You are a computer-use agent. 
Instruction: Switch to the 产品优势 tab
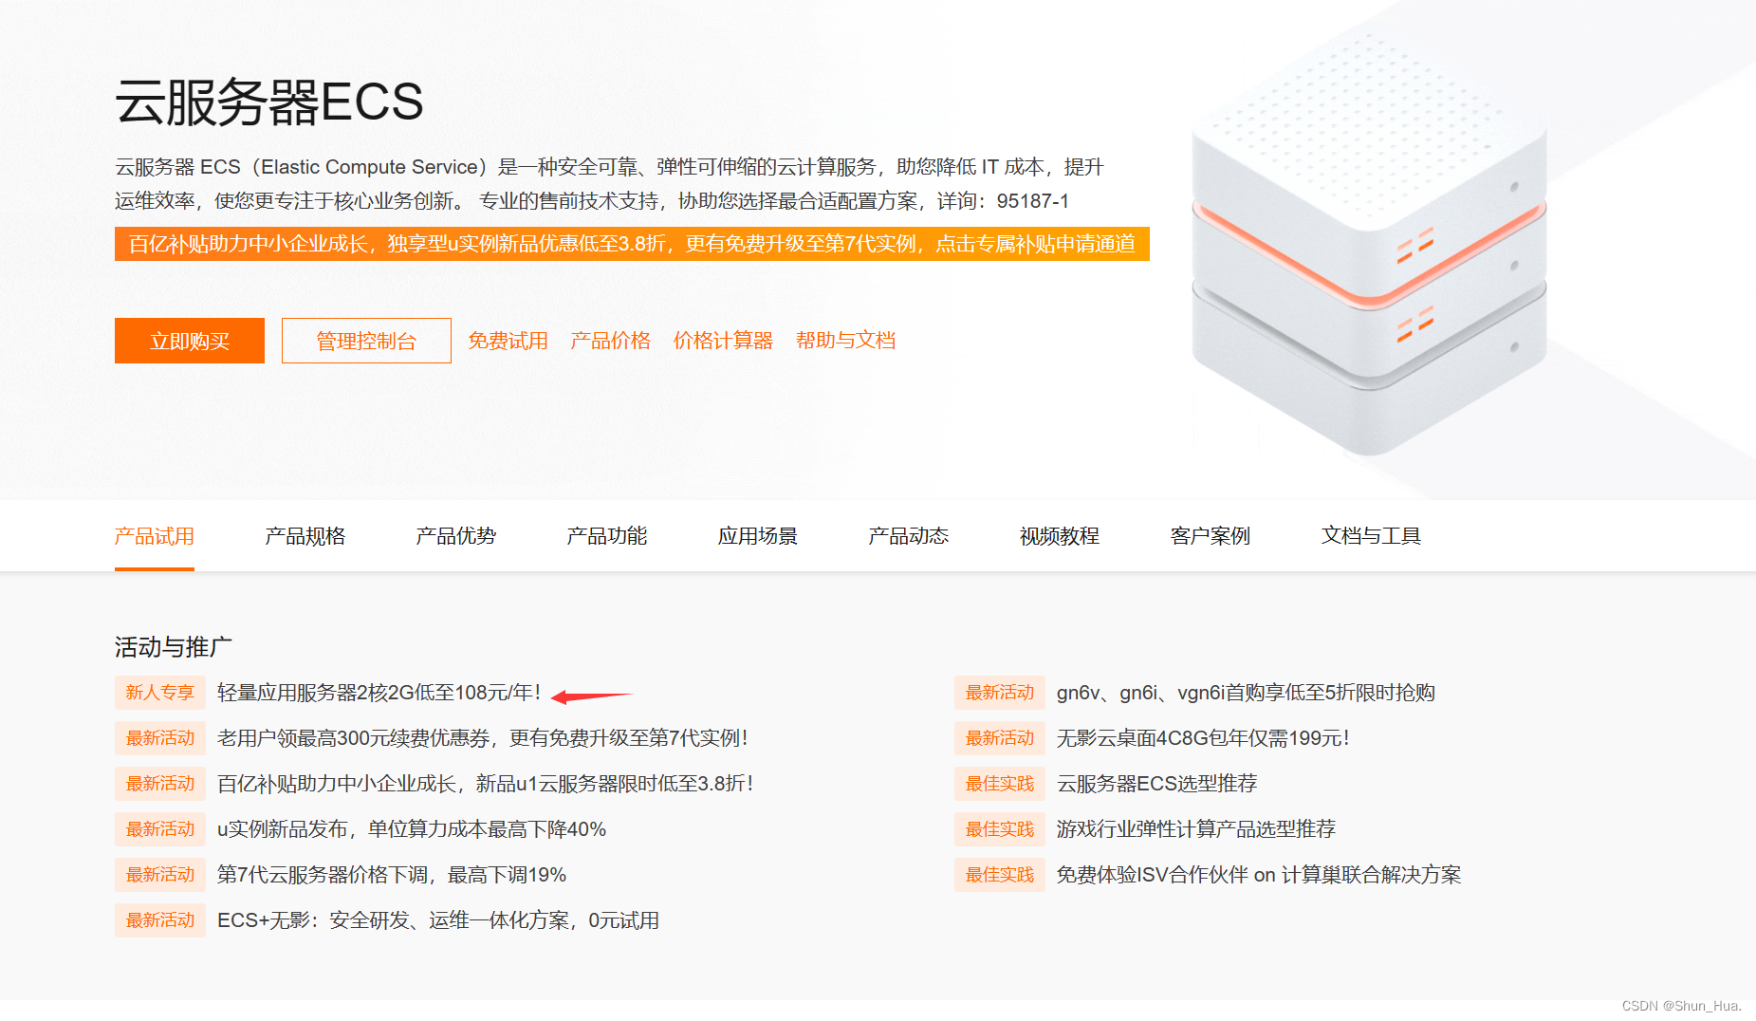[456, 536]
